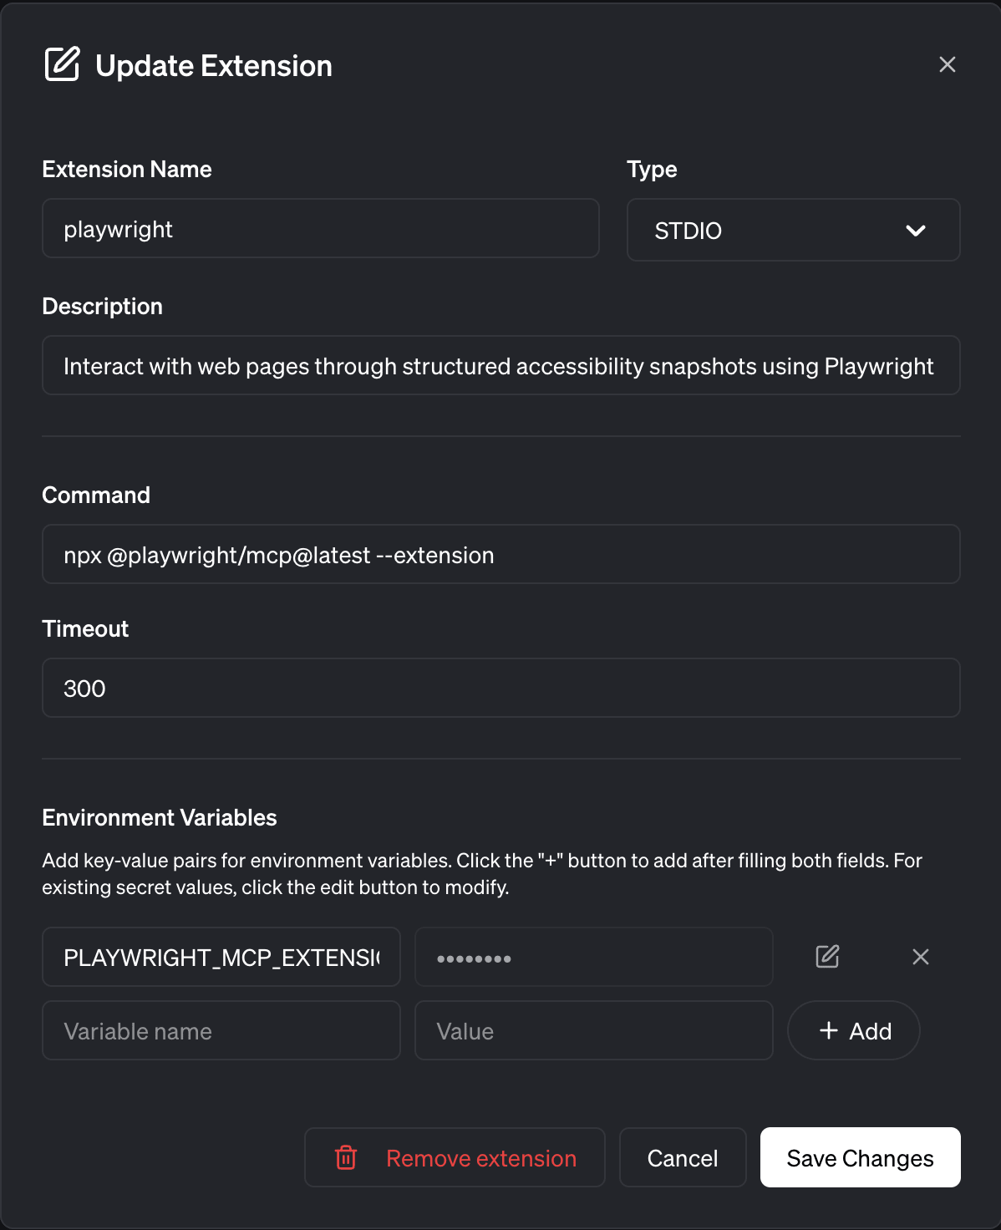Image resolution: width=1001 pixels, height=1230 pixels.
Task: Click the Save Changes button
Action: tap(860, 1157)
